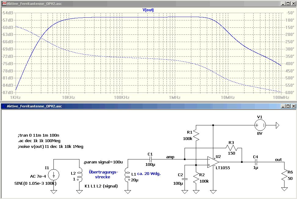This screenshot has width=297, height=199.
Task: Click the ground symbol under R6
Action: [284, 189]
